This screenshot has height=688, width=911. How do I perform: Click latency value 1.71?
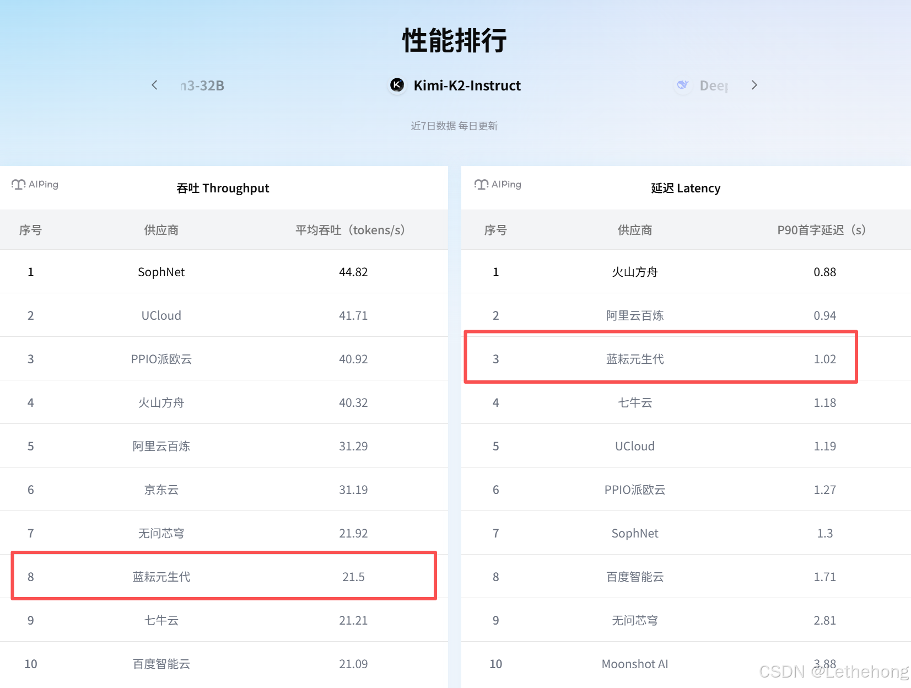(x=825, y=577)
